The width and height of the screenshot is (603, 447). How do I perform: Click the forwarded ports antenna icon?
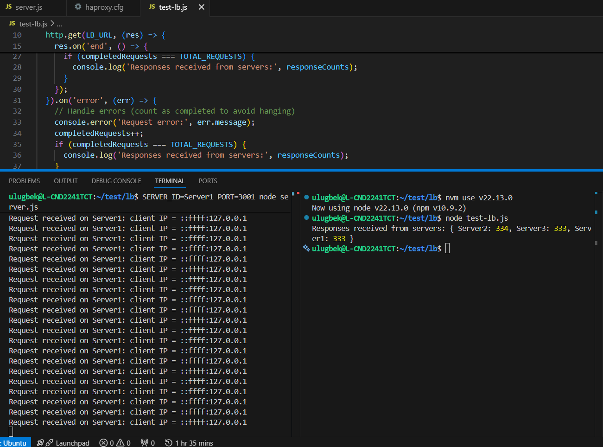[145, 443]
